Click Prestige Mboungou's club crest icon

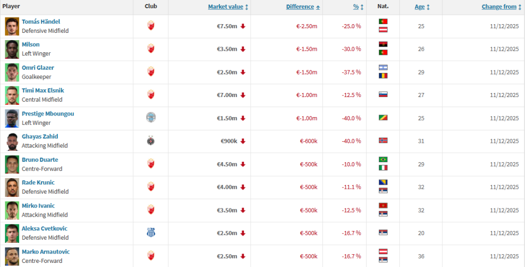(x=150, y=118)
